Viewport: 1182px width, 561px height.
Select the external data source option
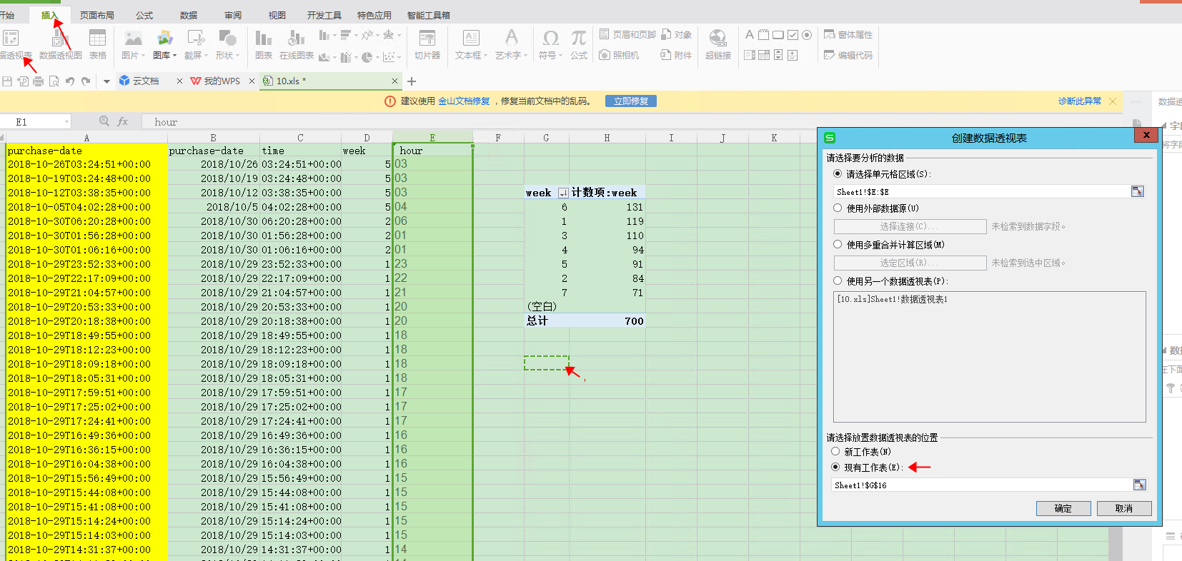point(838,208)
